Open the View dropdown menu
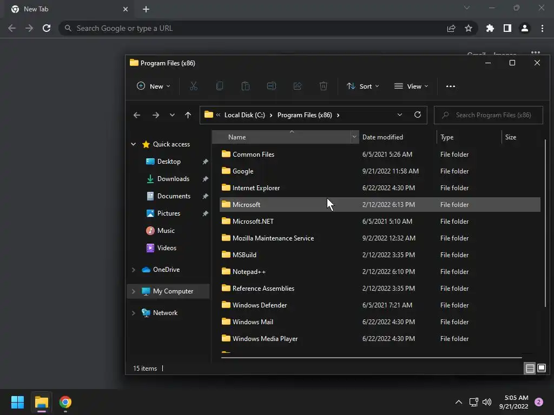Viewport: 554px width, 415px height. (x=411, y=86)
